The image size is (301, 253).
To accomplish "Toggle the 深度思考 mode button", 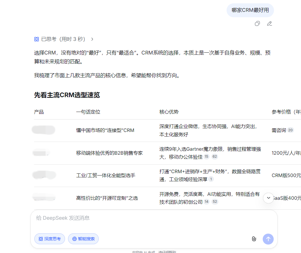I will coord(50,239).
